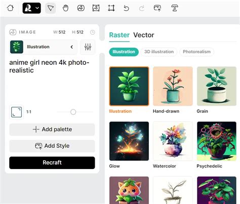Redo the last undone action
240x204 pixels.
click(142, 8)
